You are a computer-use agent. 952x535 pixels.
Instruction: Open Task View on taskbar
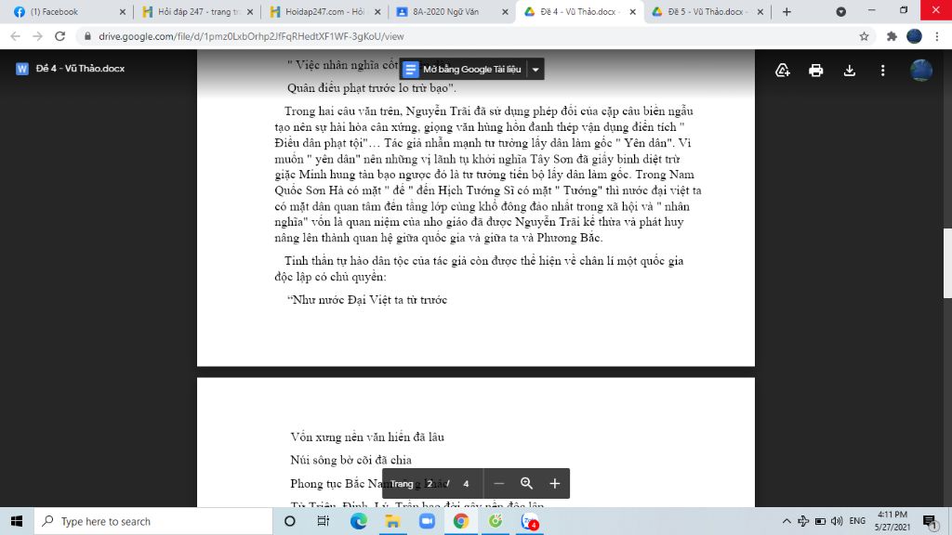pyautogui.click(x=323, y=521)
